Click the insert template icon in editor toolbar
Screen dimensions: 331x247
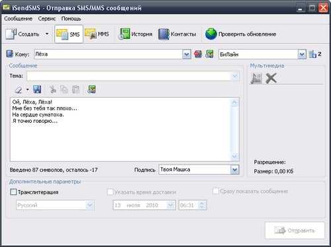[x=91, y=89]
